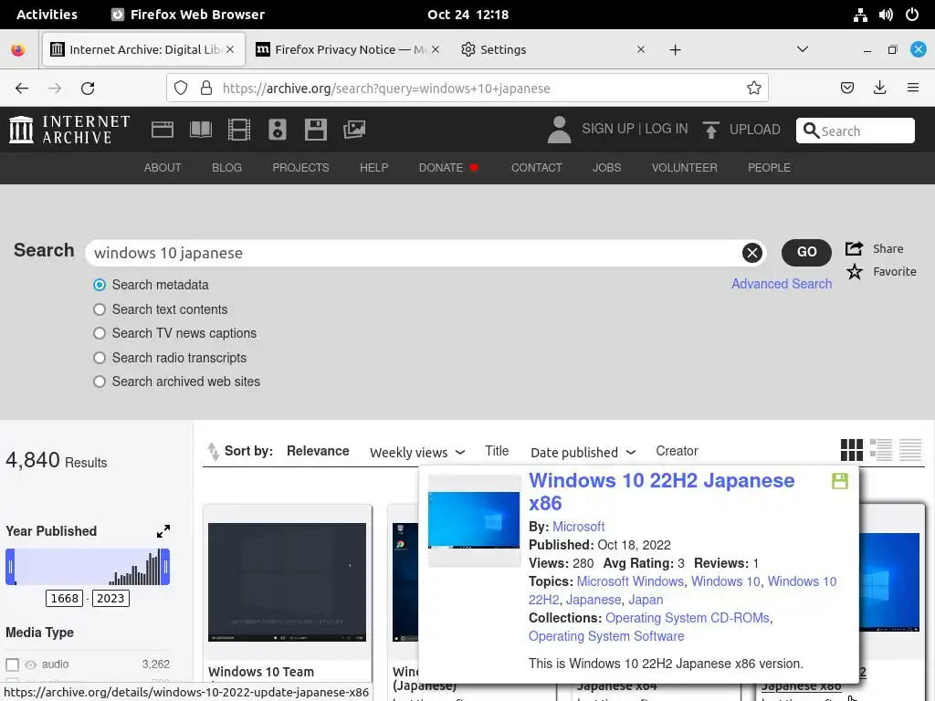This screenshot has width=935, height=701.
Task: Open the Activities overview
Action: [x=47, y=15]
